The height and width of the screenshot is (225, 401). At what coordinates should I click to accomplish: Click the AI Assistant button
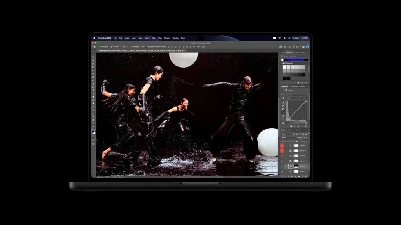click(103, 47)
